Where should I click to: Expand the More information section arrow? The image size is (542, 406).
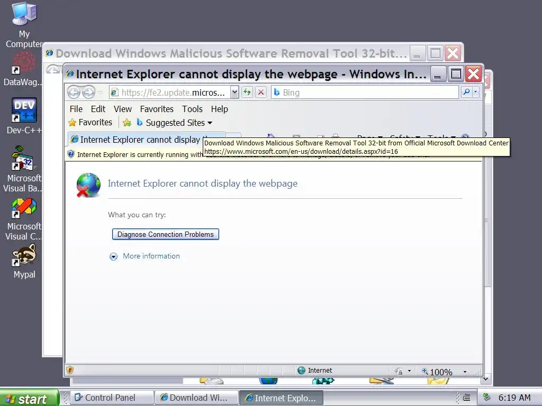click(113, 256)
